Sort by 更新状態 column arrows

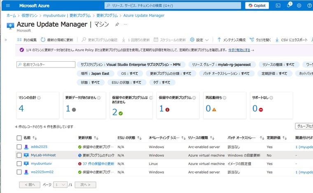pyautogui.click(x=96, y=138)
